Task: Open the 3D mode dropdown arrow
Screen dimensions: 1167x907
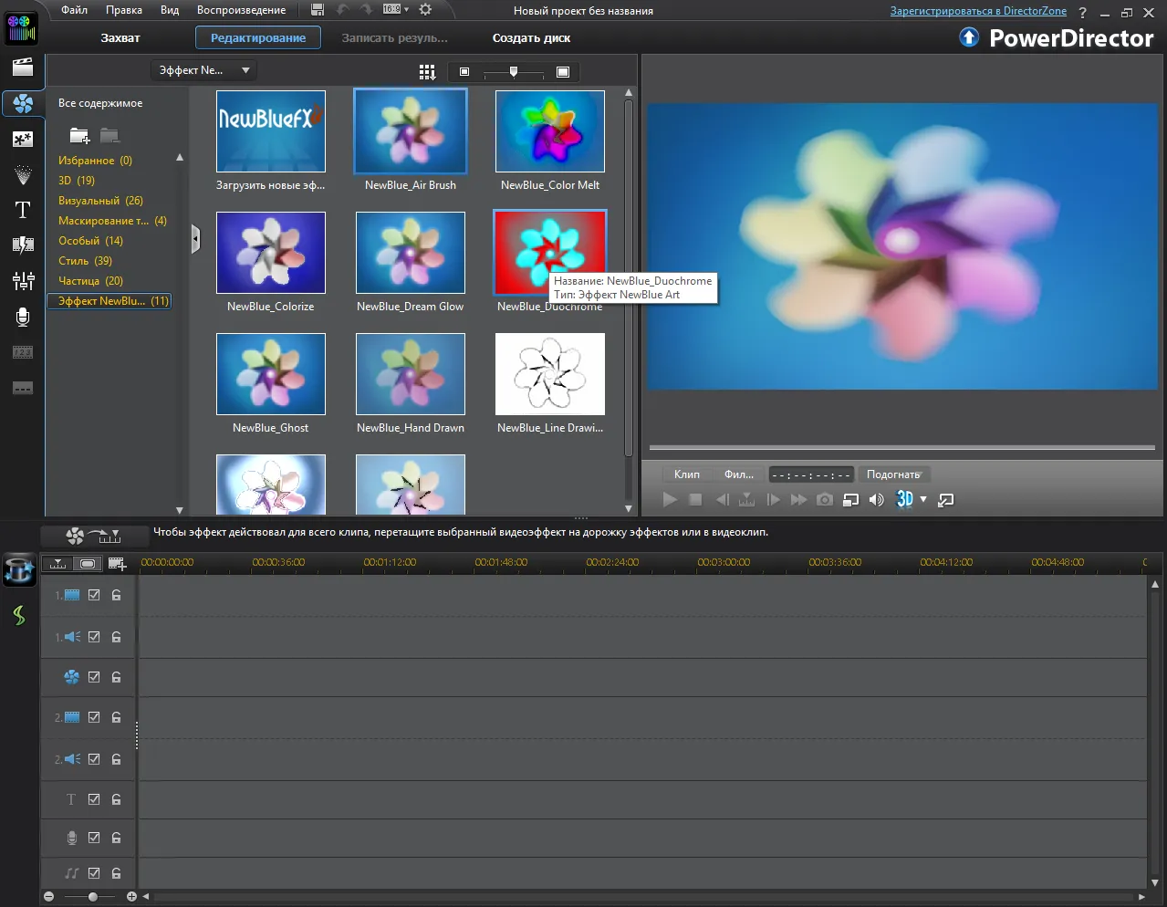Action: 923,499
